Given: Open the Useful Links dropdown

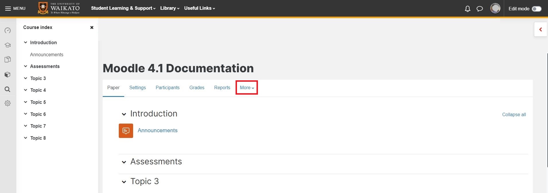Looking at the screenshot, I should point(200,8).
